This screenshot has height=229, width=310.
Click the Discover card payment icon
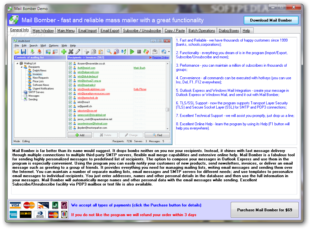(x=25, y=215)
